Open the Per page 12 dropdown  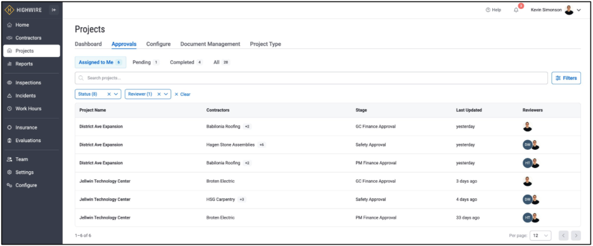coord(540,235)
